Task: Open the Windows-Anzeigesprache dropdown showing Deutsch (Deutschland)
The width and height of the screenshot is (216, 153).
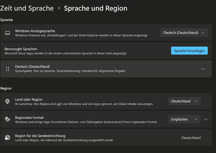Action: 184,33
